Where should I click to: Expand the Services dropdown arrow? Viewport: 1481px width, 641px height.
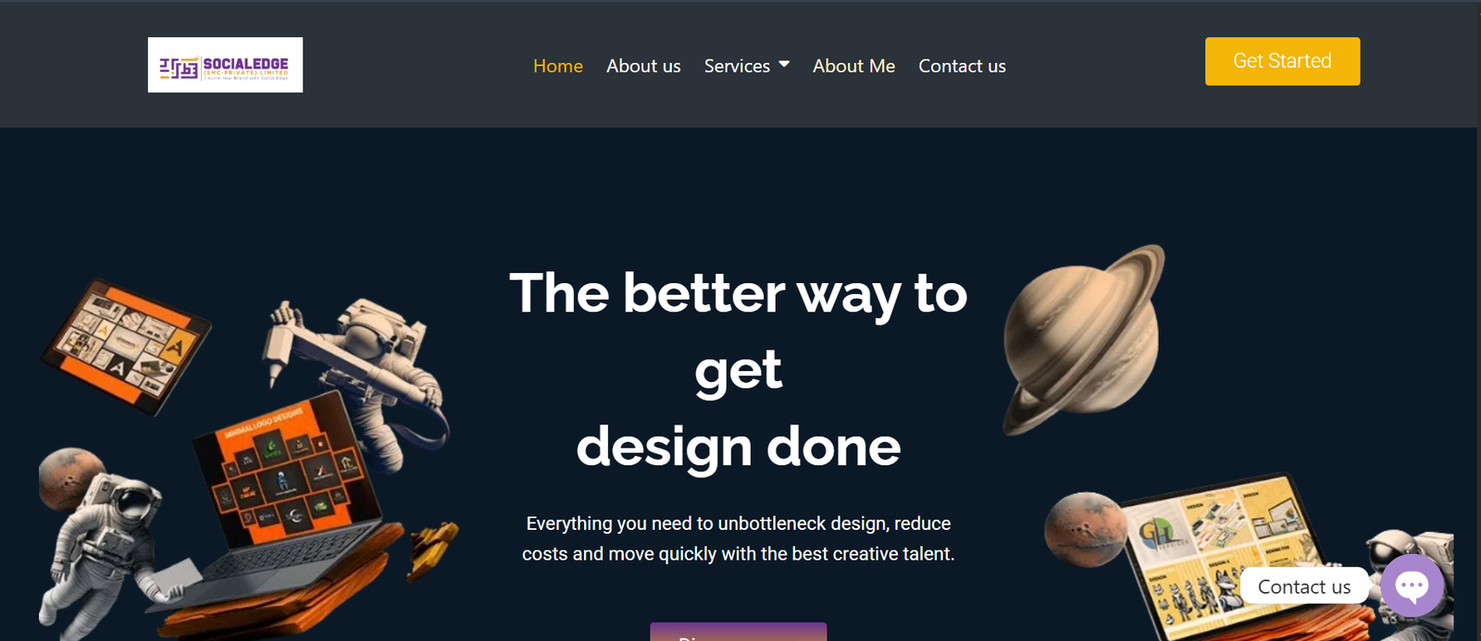784,64
